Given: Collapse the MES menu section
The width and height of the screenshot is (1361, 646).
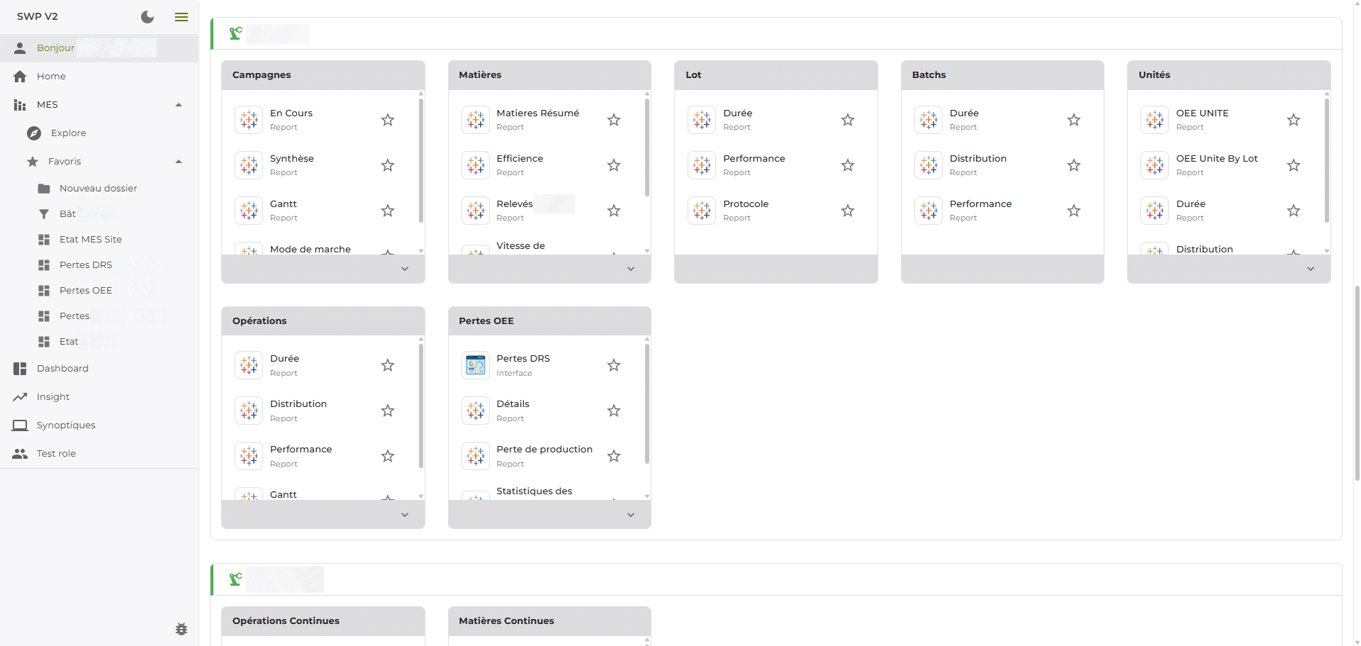Looking at the screenshot, I should pyautogui.click(x=179, y=105).
